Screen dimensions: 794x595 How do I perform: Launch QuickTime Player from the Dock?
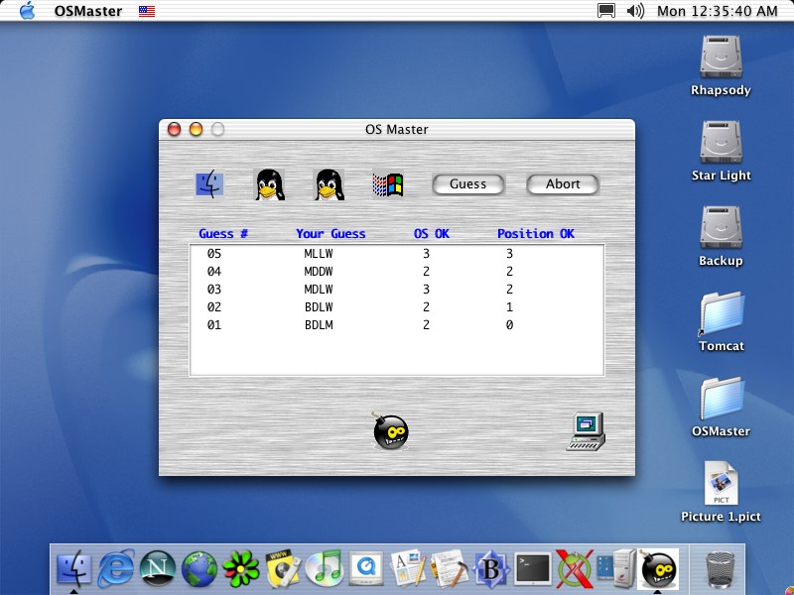click(366, 568)
